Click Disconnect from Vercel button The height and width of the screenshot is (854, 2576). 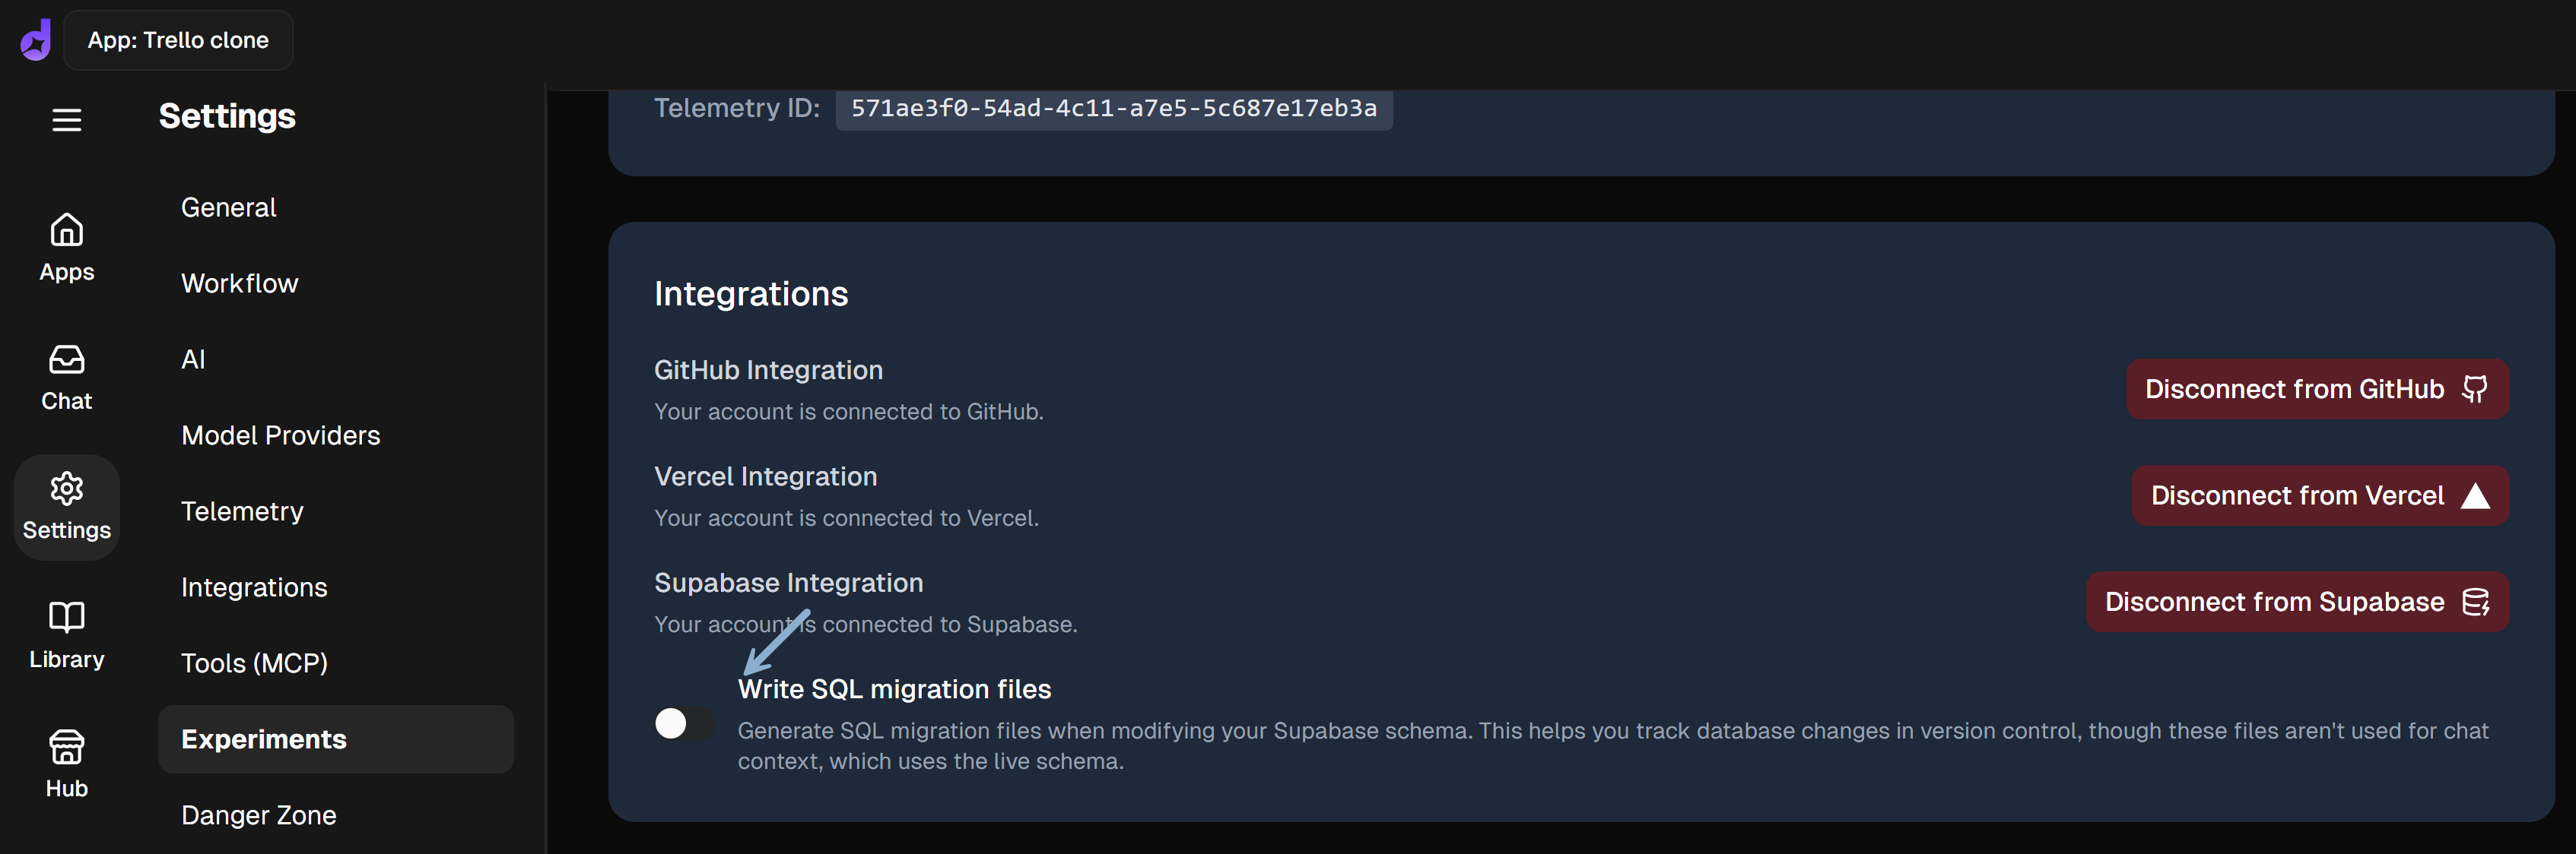tap(2319, 495)
